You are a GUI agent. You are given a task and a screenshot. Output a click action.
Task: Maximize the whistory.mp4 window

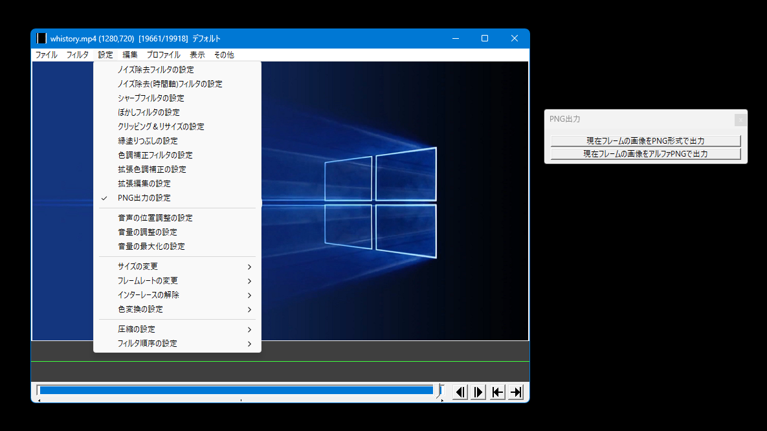485,39
